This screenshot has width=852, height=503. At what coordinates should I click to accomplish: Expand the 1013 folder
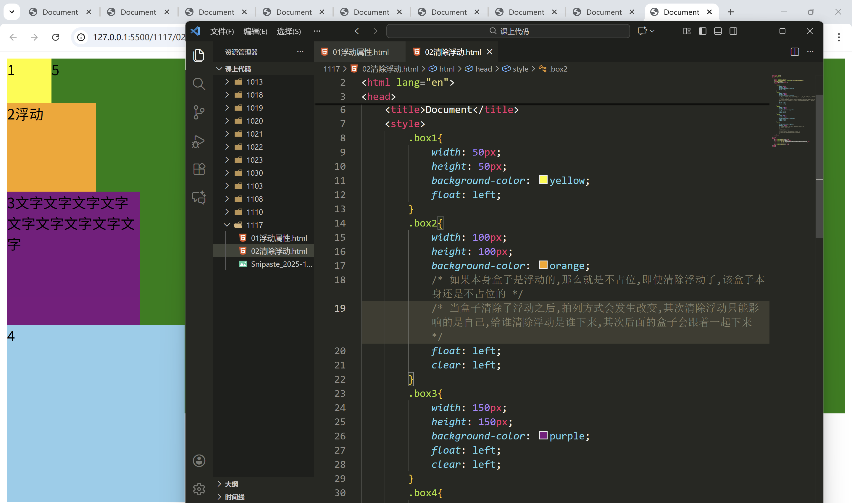(x=254, y=82)
